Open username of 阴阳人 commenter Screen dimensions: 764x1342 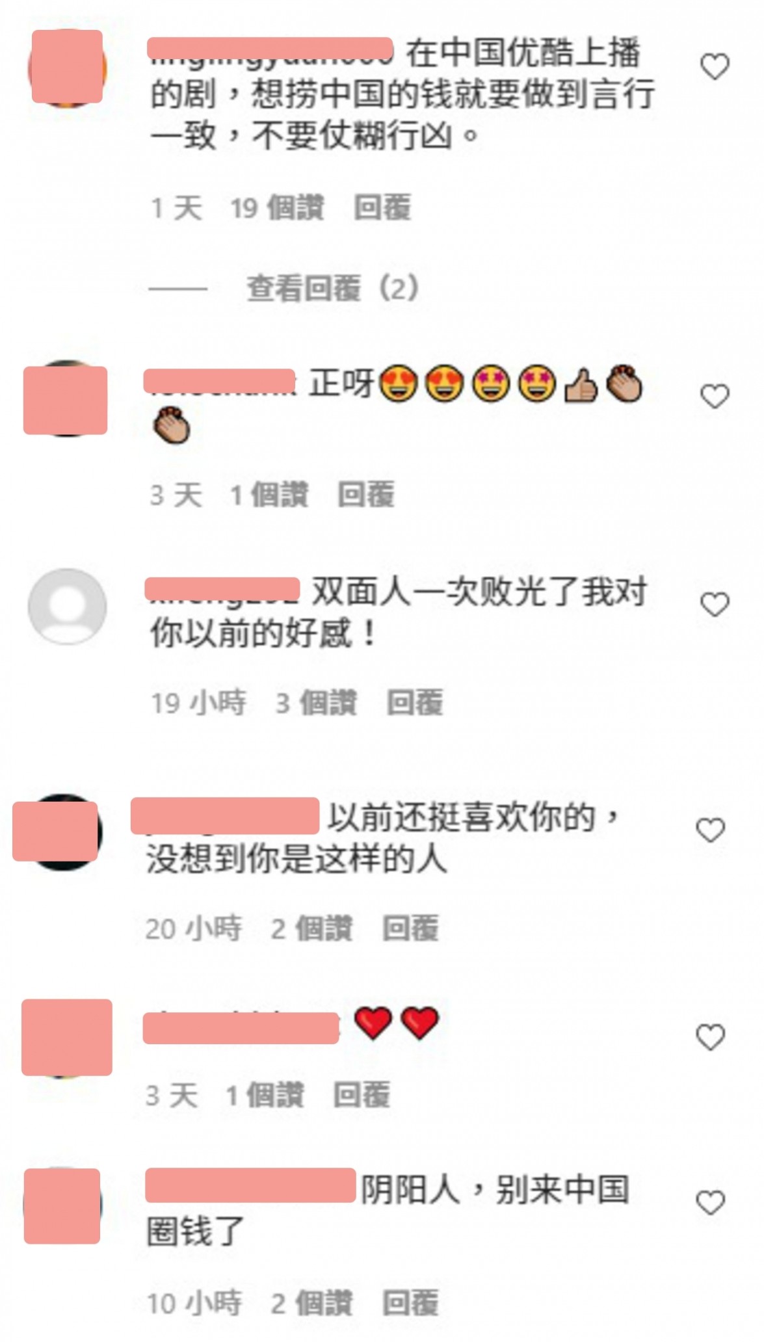coord(250,1185)
